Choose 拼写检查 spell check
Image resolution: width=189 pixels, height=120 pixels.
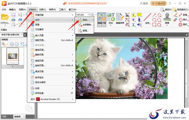(52, 93)
